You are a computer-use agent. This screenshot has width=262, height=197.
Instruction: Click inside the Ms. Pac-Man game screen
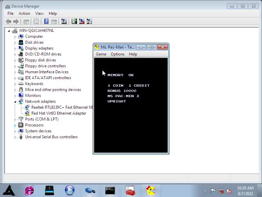click(x=131, y=105)
